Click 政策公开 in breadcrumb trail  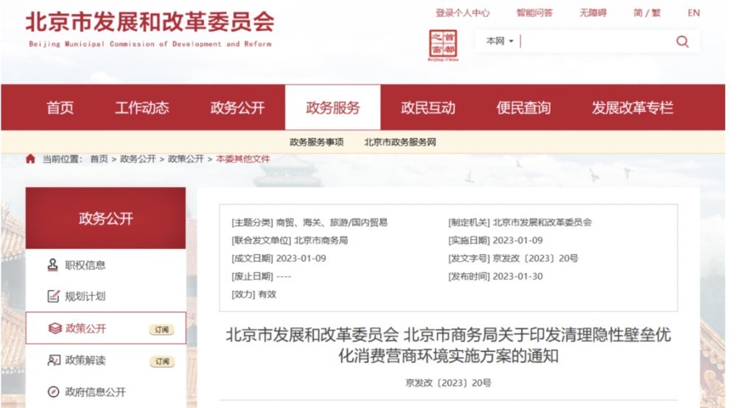coord(186,159)
